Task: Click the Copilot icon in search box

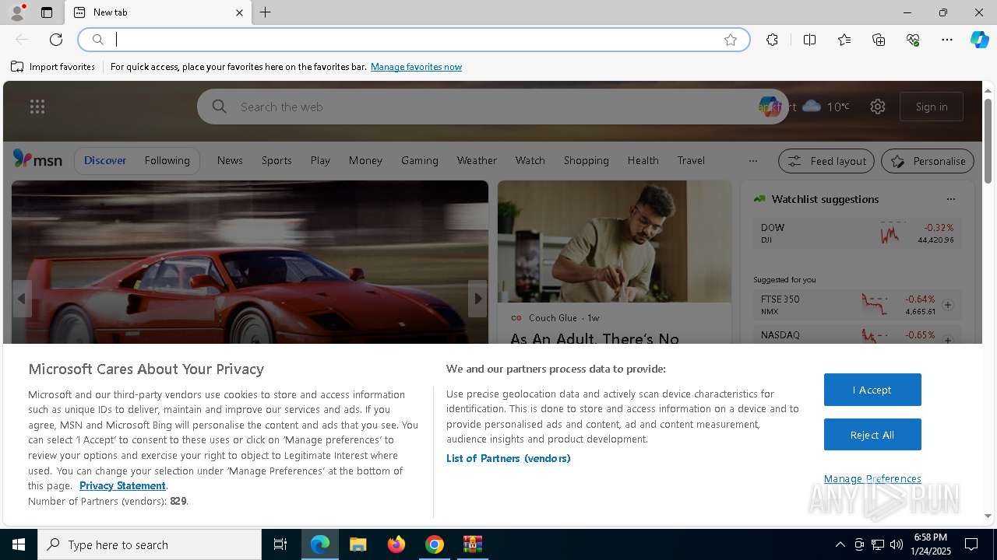Action: pyautogui.click(x=769, y=107)
